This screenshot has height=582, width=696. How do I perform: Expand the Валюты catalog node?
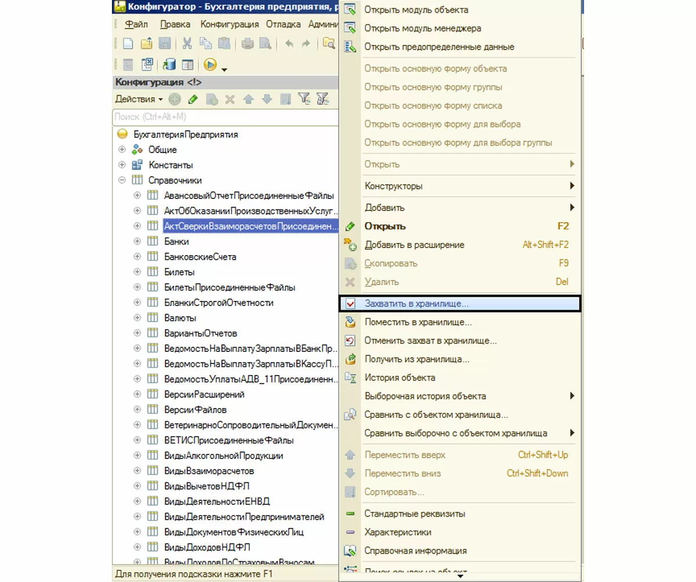coord(137,318)
